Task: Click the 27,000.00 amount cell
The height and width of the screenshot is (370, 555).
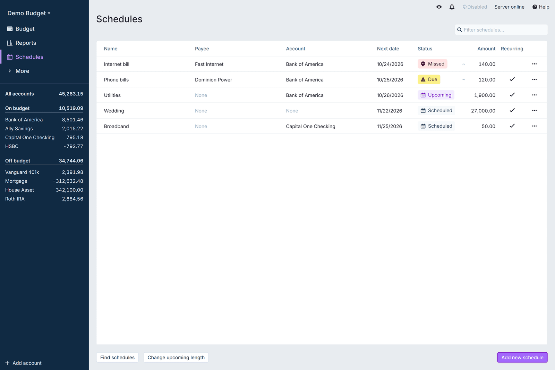Action: (x=483, y=111)
